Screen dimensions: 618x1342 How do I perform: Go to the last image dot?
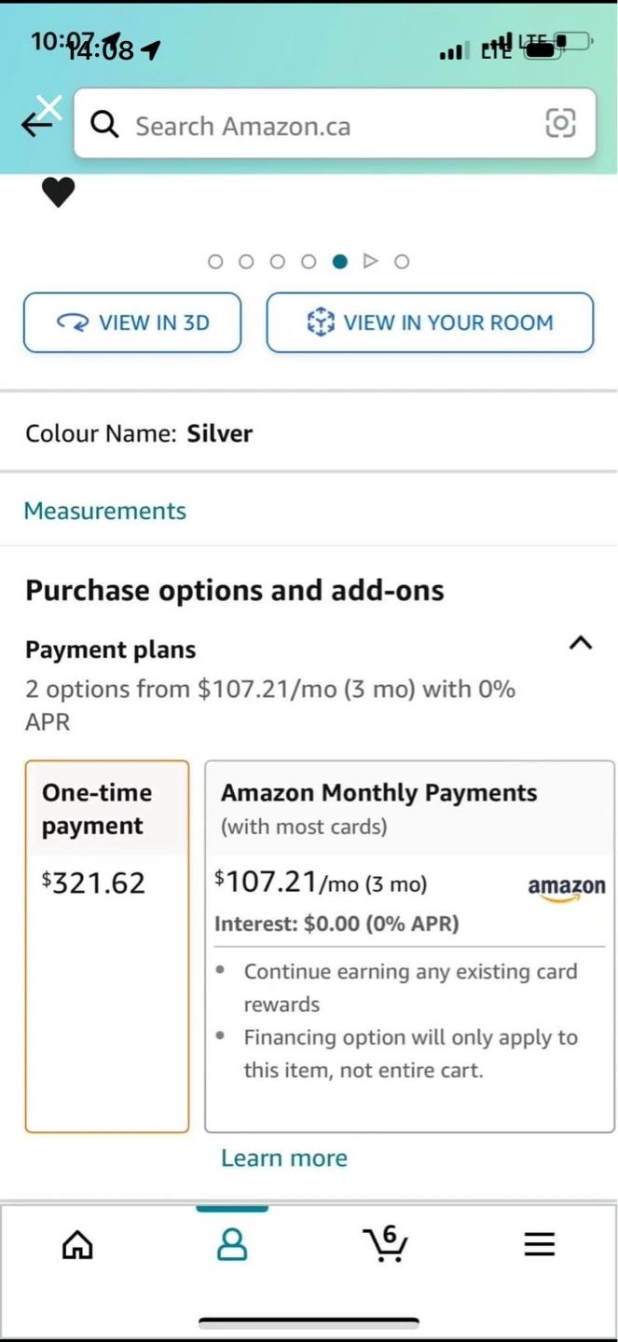pyautogui.click(x=402, y=262)
